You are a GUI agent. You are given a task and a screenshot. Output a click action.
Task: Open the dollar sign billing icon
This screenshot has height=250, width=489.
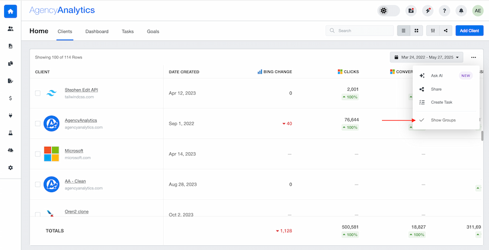point(10,98)
